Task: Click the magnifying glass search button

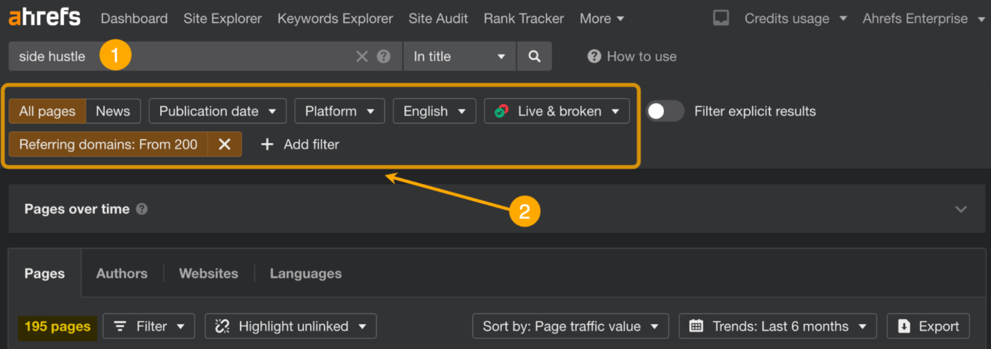Action: pos(534,57)
